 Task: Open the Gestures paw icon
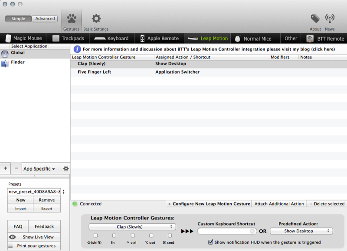click(x=72, y=19)
